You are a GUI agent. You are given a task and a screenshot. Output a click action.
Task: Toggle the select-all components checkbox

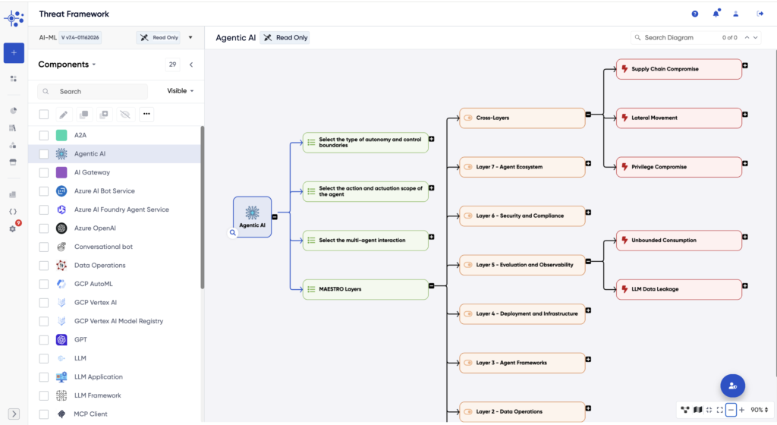click(44, 115)
